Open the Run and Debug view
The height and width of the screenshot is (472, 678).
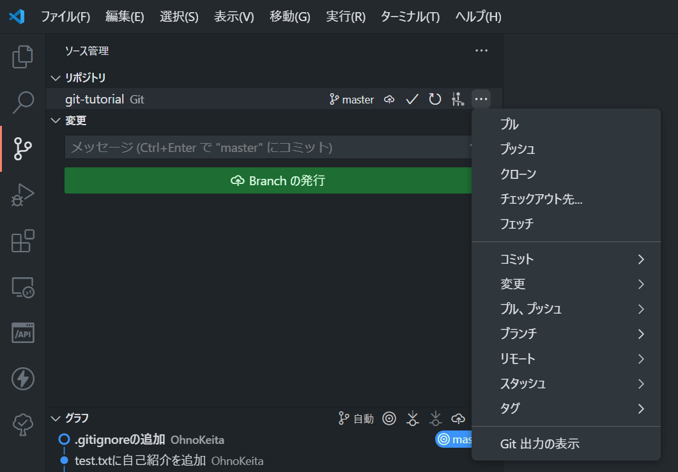pyautogui.click(x=22, y=195)
